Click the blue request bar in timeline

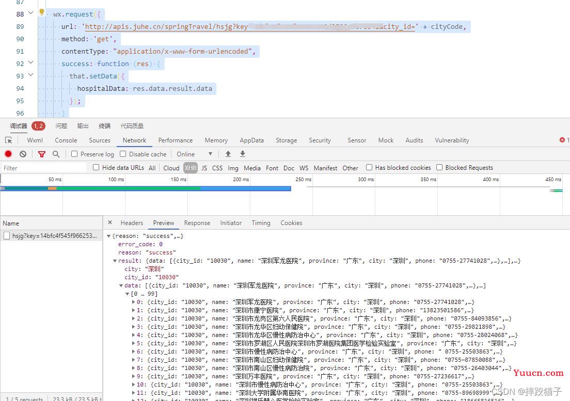tap(146, 188)
